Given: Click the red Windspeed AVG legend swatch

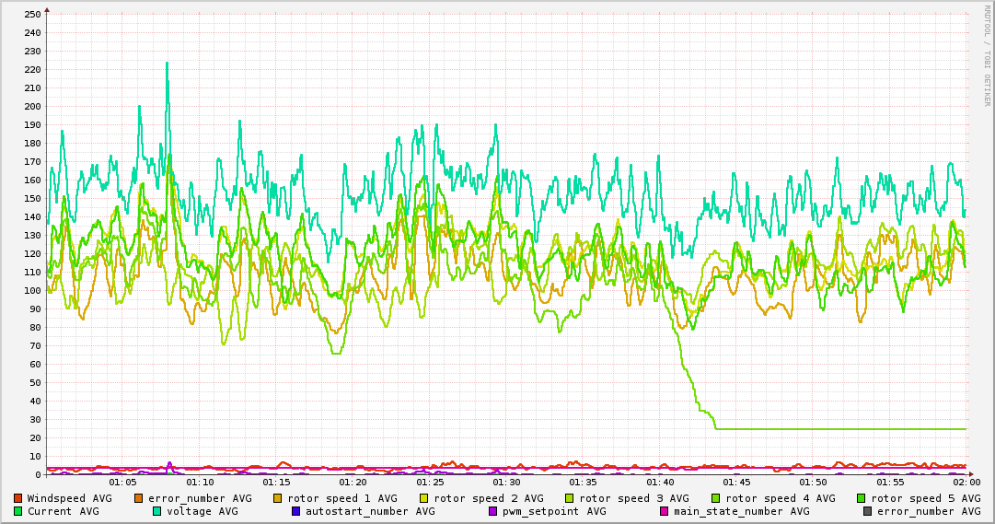Looking at the screenshot, I should 17,498.
